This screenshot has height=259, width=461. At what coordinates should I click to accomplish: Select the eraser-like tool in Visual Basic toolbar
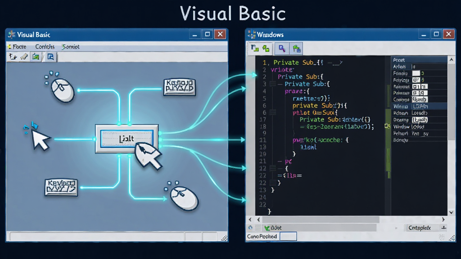24,56
